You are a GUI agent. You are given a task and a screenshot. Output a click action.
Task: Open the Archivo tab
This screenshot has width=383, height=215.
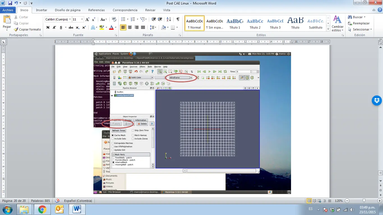pos(8,10)
